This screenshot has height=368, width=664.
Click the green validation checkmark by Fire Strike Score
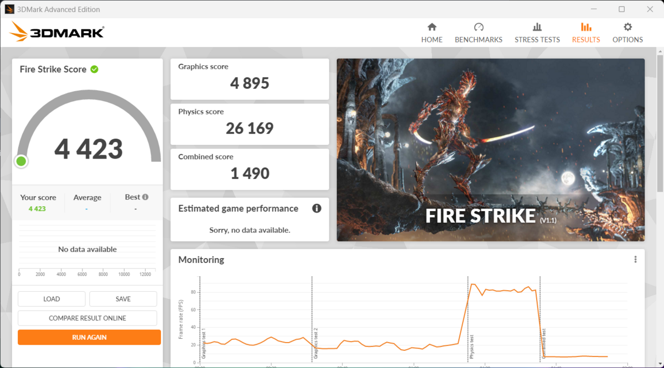(x=95, y=69)
